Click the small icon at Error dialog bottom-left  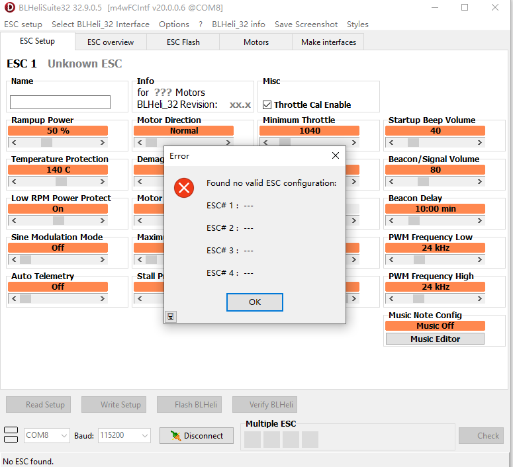click(171, 317)
